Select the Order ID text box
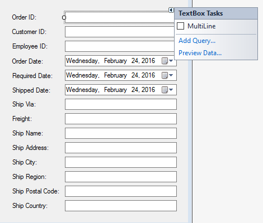 [120, 17]
